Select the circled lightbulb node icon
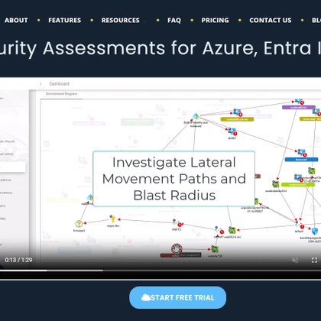 pos(79,224)
